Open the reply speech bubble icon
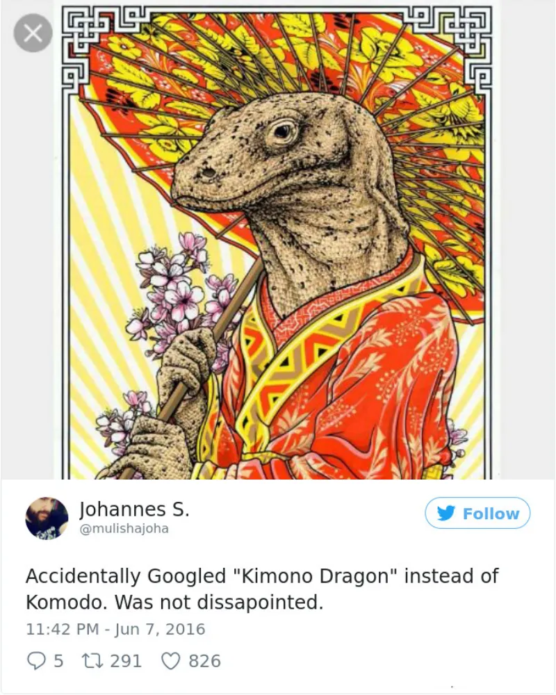 [x=36, y=661]
